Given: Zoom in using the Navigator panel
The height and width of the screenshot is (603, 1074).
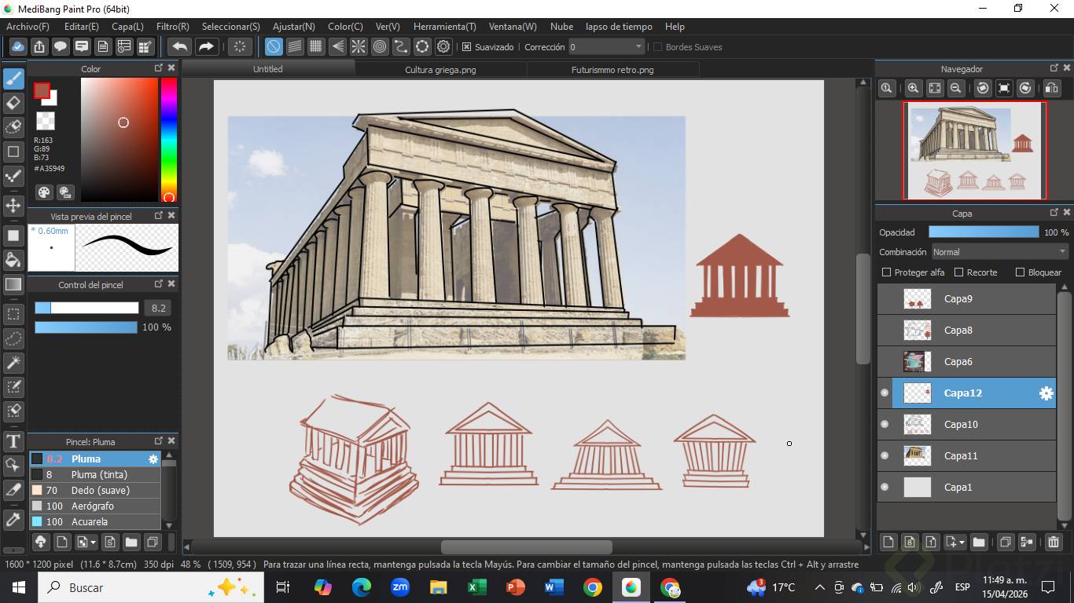Looking at the screenshot, I should point(913,89).
